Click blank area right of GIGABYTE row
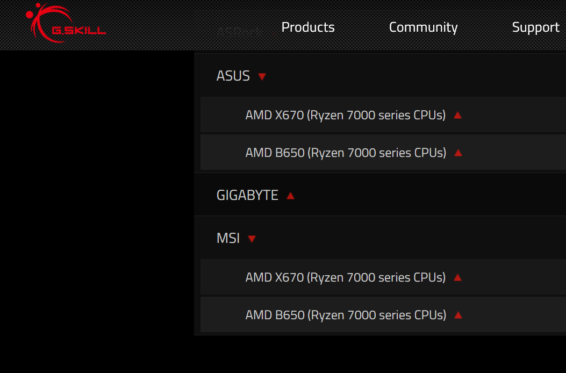The width and height of the screenshot is (566, 373). click(x=430, y=195)
